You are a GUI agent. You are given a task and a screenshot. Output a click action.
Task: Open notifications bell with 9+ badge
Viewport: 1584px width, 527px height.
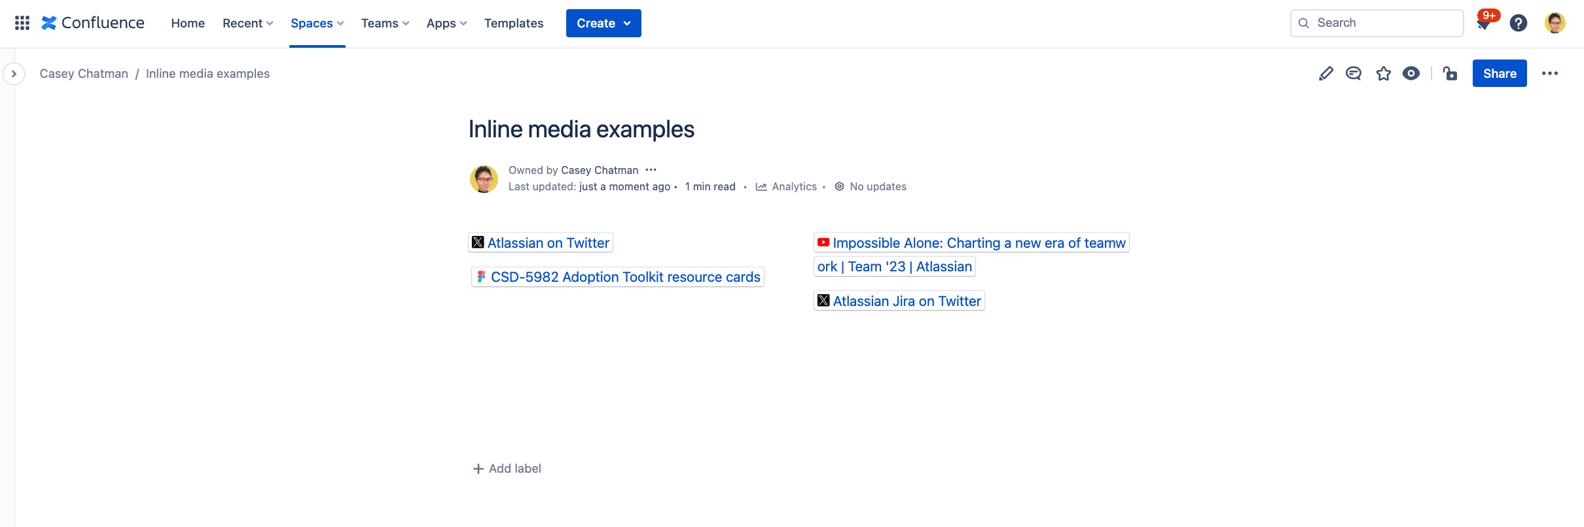(x=1484, y=24)
